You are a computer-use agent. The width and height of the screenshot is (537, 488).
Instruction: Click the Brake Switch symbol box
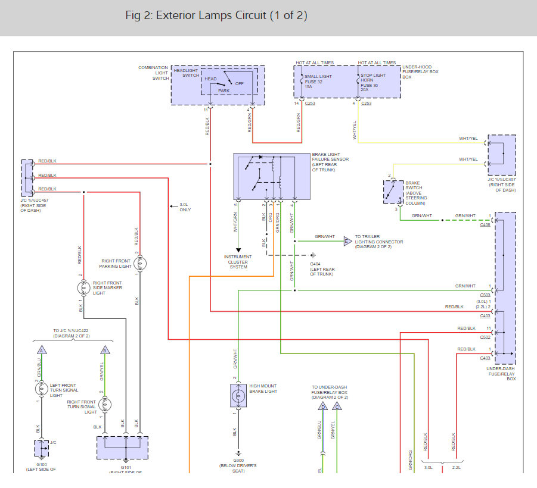pos(393,192)
